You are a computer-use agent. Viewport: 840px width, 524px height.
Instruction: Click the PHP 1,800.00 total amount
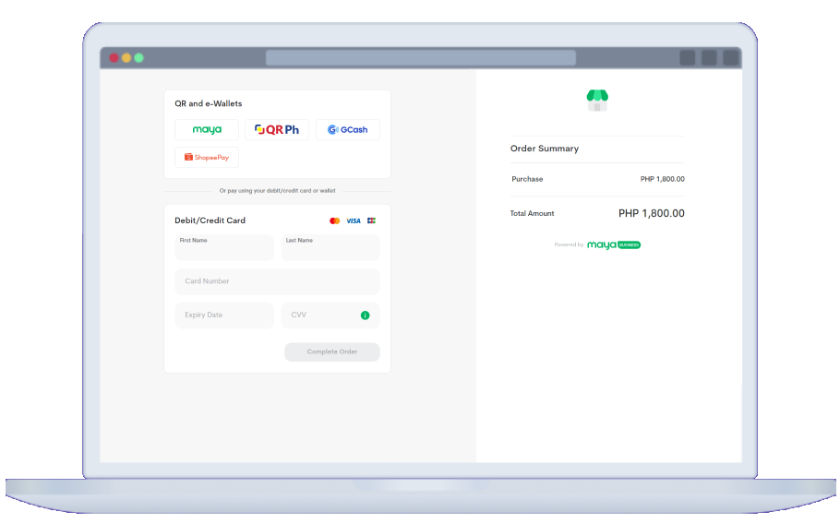pos(651,214)
